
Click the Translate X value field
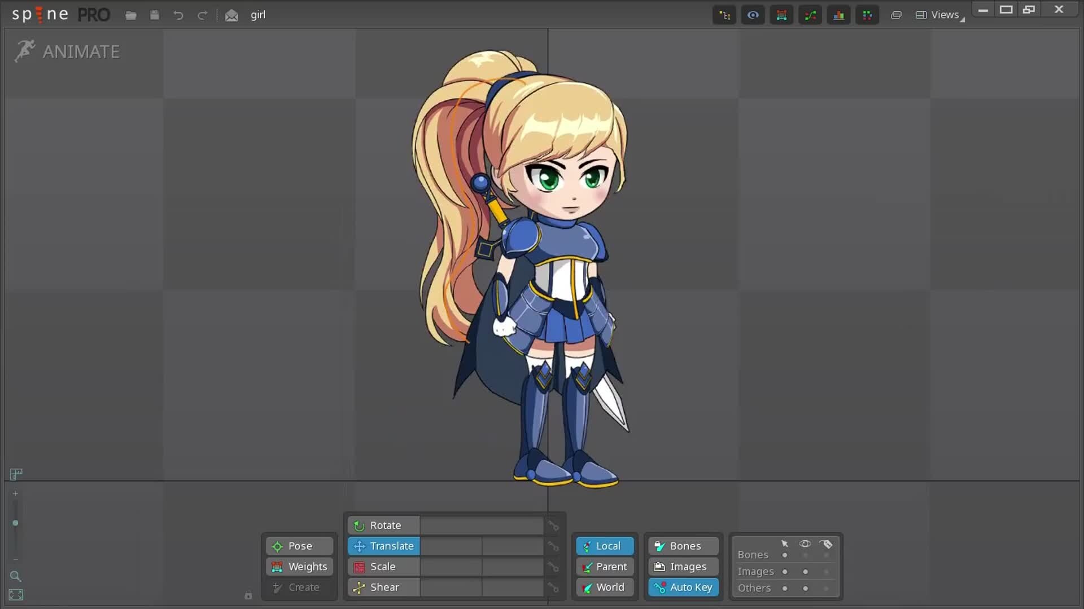coord(451,546)
